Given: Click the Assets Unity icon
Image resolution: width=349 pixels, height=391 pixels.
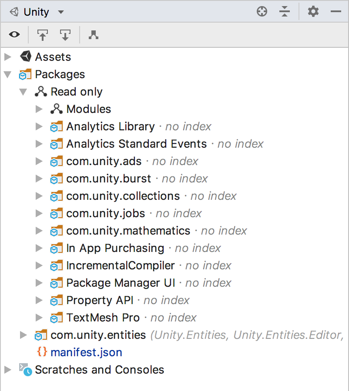Looking at the screenshot, I should point(26,56).
